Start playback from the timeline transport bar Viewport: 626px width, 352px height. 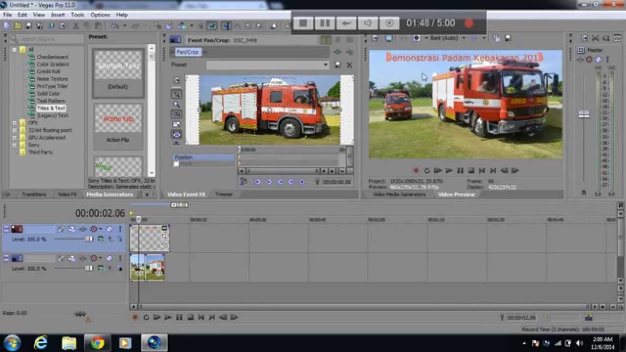[168, 317]
